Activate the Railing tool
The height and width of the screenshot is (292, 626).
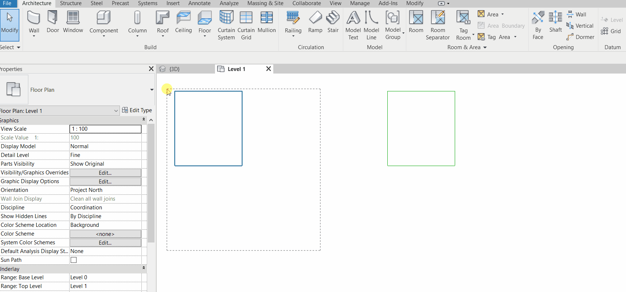click(293, 24)
